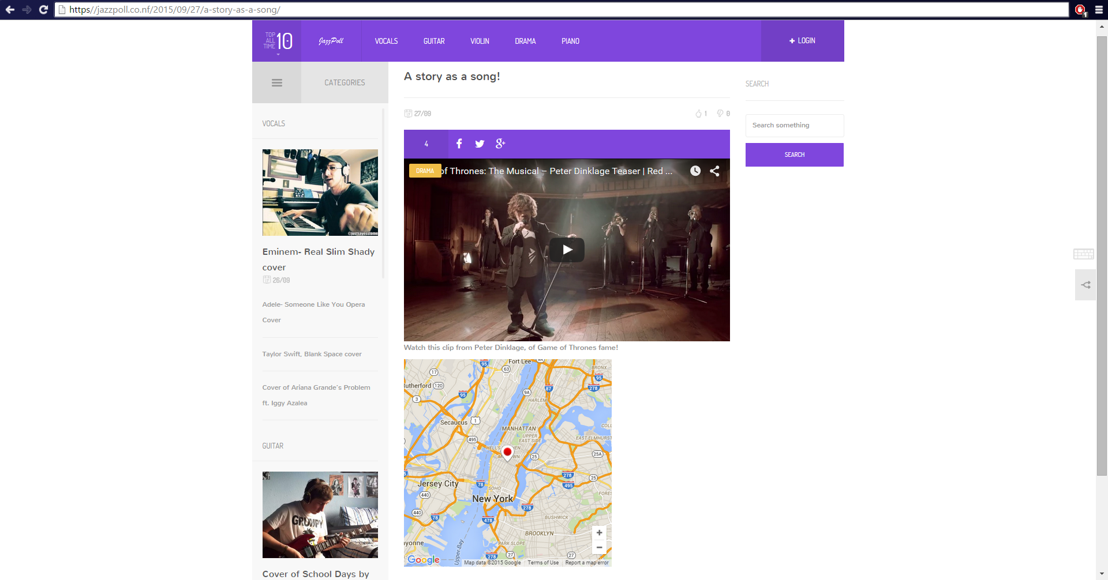Go forward in browser history
Viewport: 1108px width, 580px height.
pos(27,10)
